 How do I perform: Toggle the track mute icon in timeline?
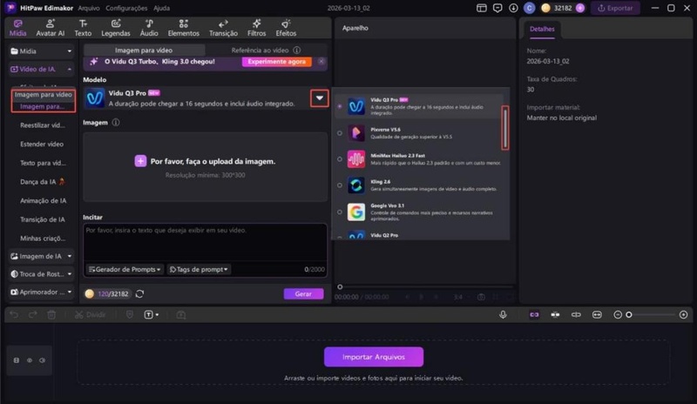pos(42,360)
